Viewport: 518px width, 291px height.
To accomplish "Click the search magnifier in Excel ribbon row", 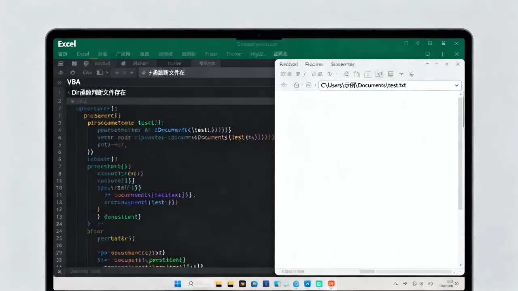I will (x=428, y=54).
